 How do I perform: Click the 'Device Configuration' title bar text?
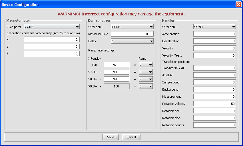click(x=20, y=5)
